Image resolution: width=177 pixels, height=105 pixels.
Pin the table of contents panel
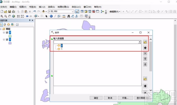pos(30,20)
